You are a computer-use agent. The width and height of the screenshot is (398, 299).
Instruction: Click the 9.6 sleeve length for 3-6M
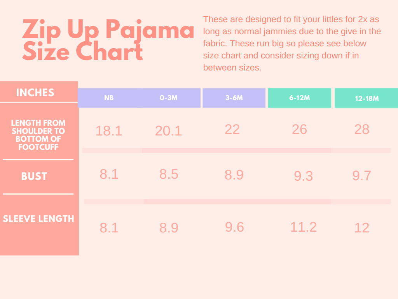click(x=234, y=227)
